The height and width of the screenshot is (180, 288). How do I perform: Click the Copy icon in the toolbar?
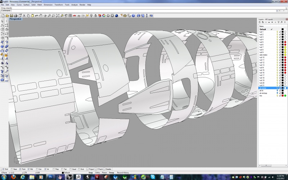[28, 15]
